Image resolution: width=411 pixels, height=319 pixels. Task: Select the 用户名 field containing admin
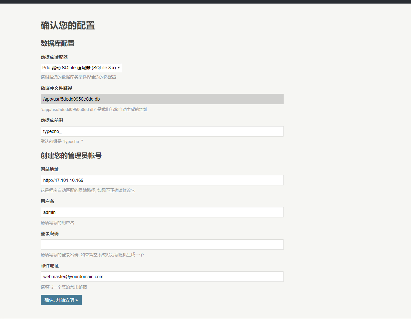click(162, 212)
